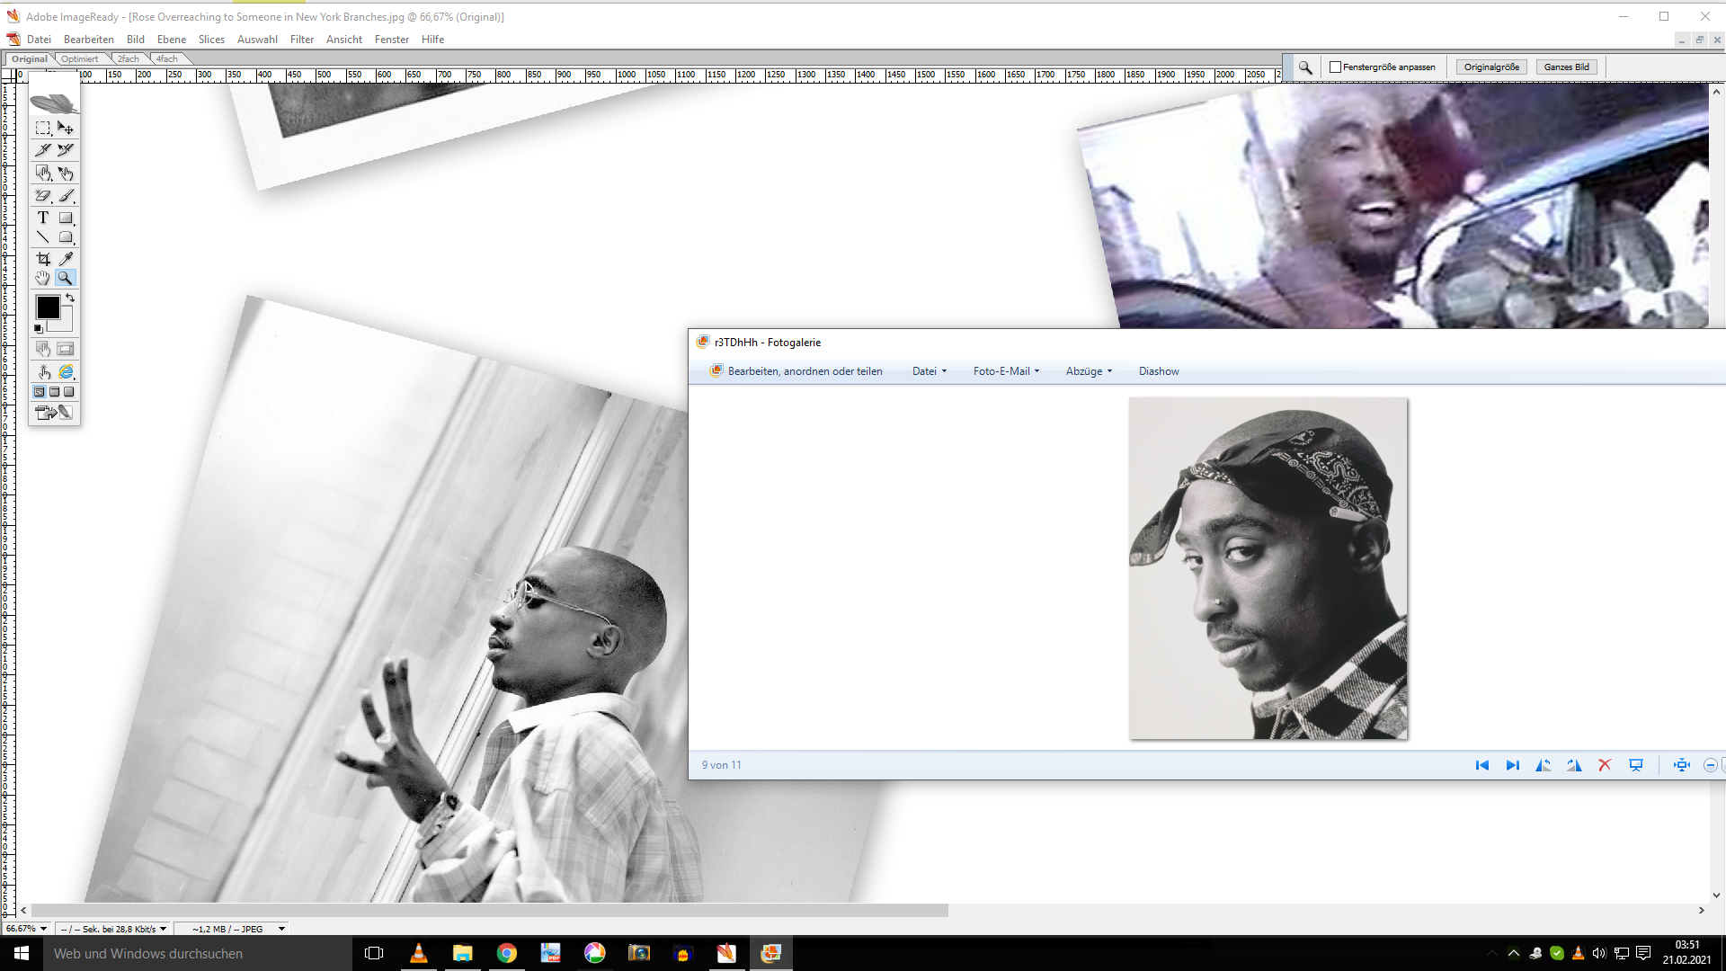
Task: Open Datei menu in ImageReady
Action: tap(39, 40)
